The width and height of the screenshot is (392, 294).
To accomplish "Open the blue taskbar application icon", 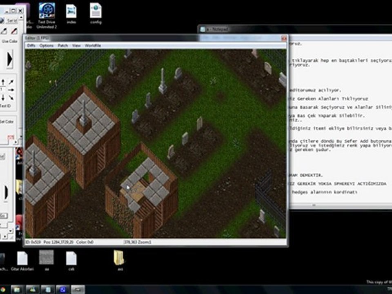I will pyautogui.click(x=62, y=290).
